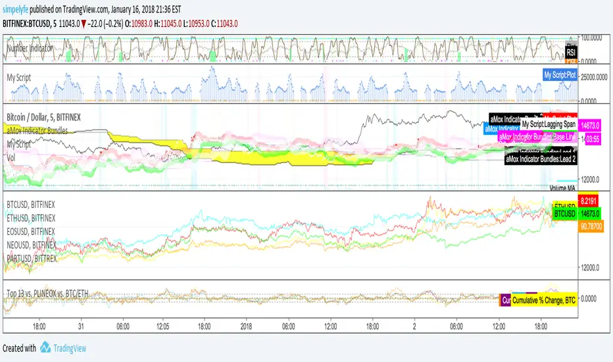
Task: Click the aMox Indicator Bundles:Lead 2 label
Action: click(x=541, y=159)
